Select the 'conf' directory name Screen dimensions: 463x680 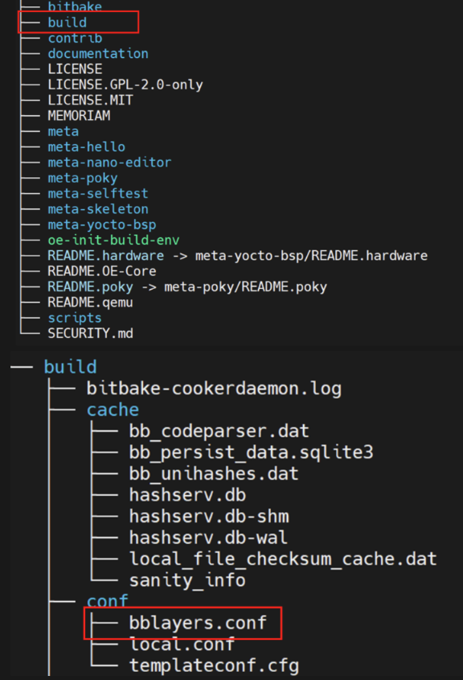(x=108, y=601)
